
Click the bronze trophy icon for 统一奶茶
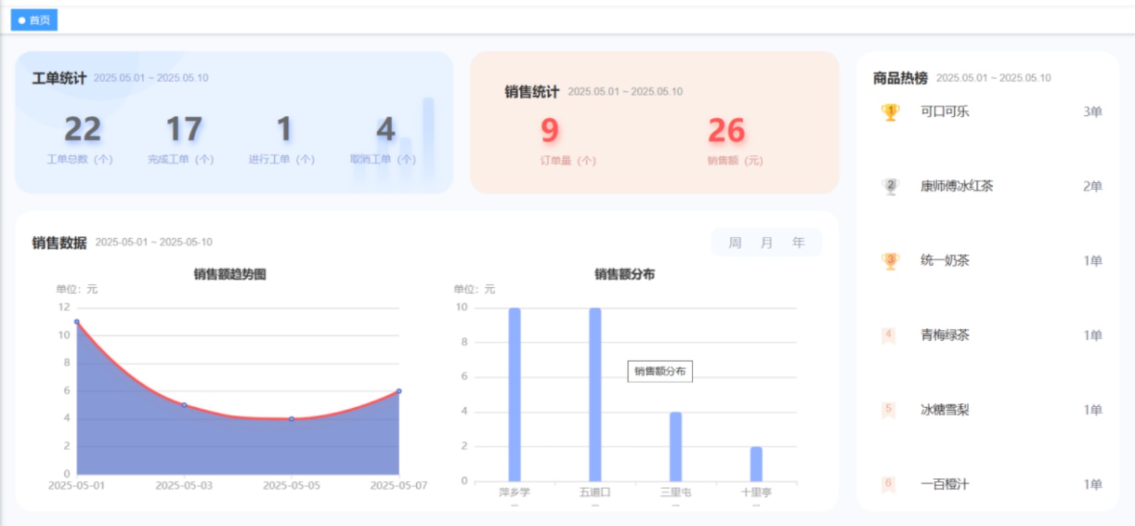tap(889, 261)
